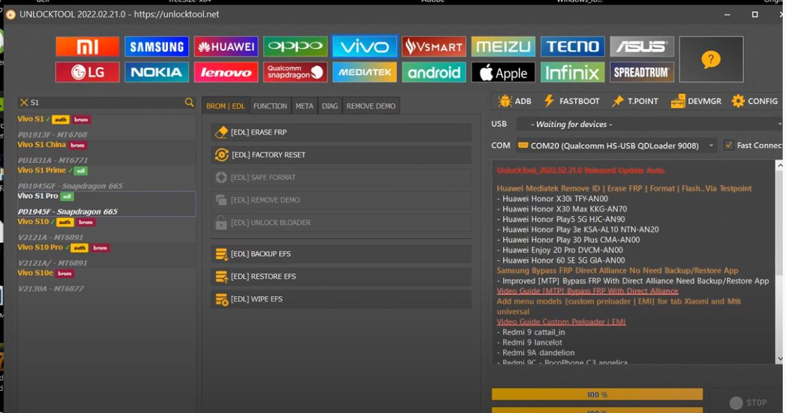Select the MI brand logo
786x413 pixels.
(x=87, y=46)
